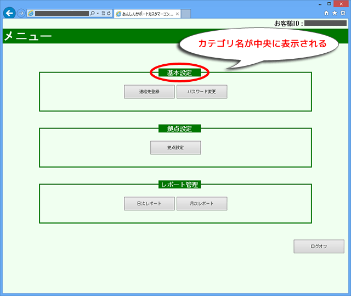Screen dimensions: 351x296
Task: Open browser Tools gear icon
Action: pos(343,13)
